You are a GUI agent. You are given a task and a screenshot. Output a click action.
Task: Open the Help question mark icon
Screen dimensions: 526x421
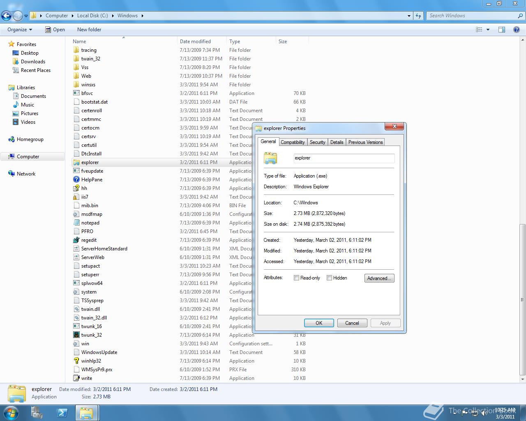[517, 30]
